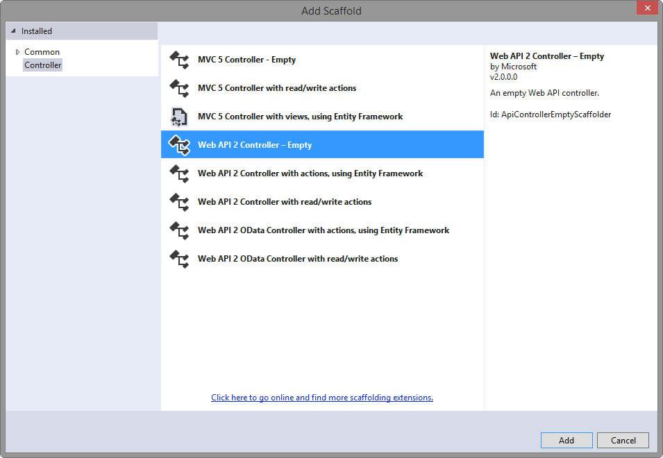663x458 pixels.
Task: Click the Installed header label
Action: click(x=37, y=31)
